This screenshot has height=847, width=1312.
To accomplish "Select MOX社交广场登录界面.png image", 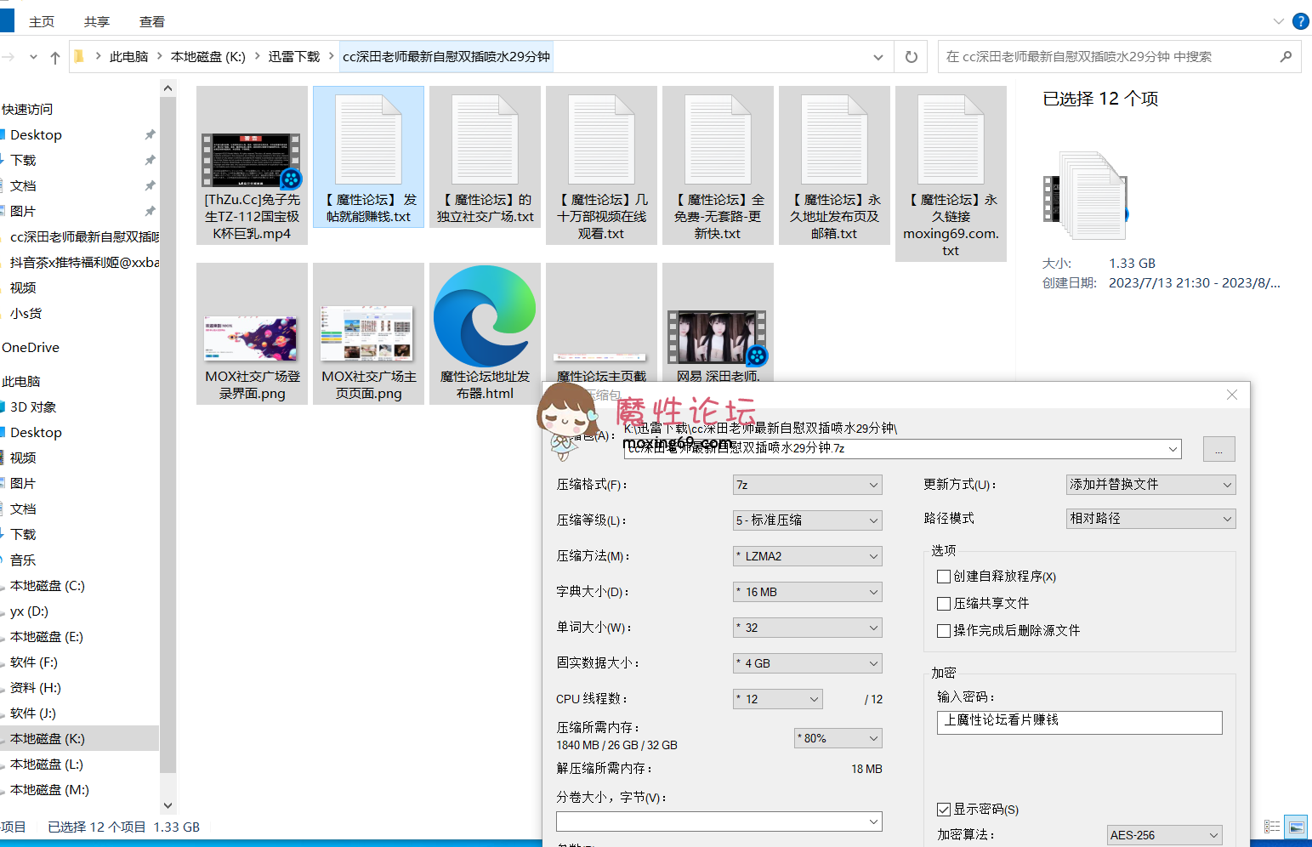I will 252,333.
